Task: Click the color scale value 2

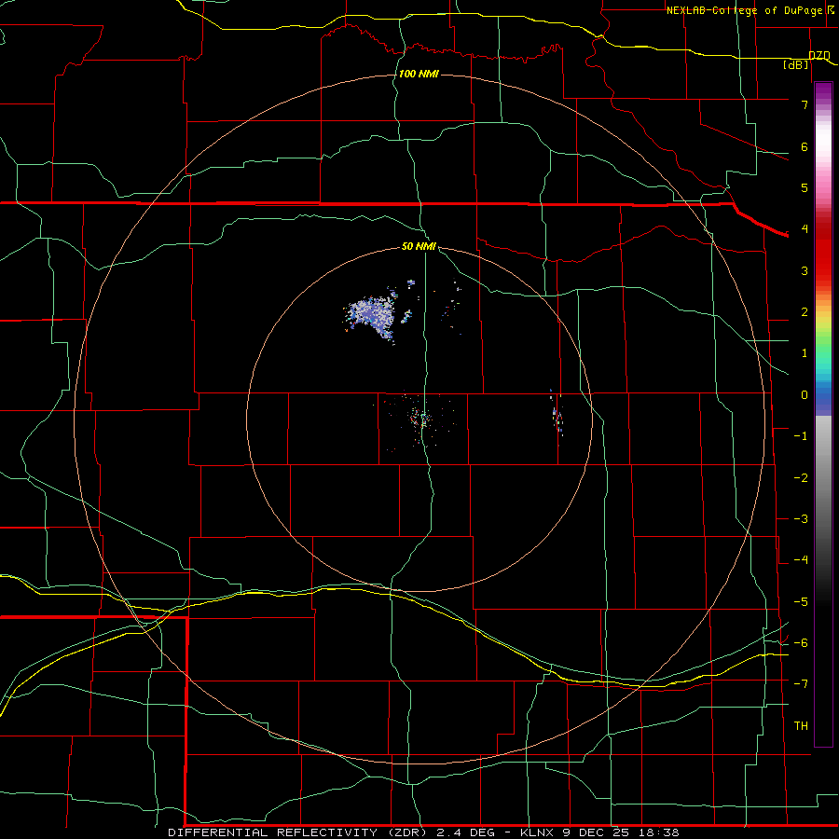Action: (x=805, y=312)
